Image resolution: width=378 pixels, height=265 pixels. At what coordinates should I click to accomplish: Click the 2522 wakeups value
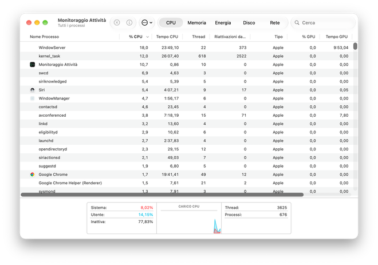(x=241, y=56)
